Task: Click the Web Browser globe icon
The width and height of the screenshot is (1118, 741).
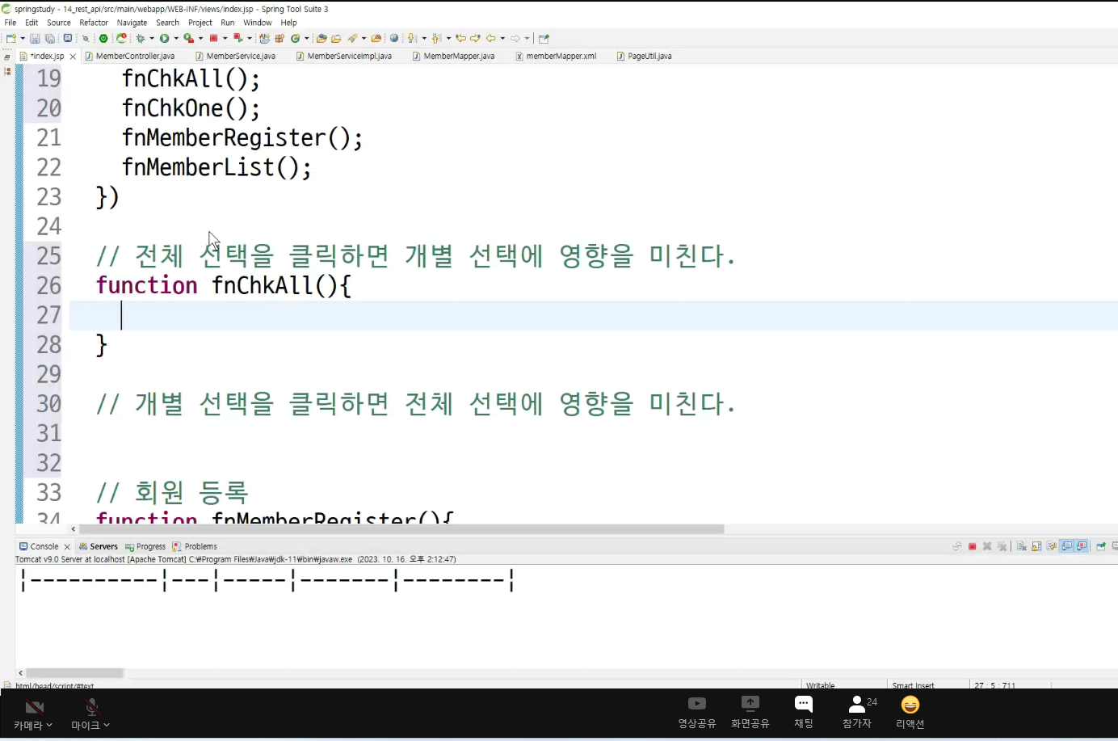Action: tap(393, 38)
